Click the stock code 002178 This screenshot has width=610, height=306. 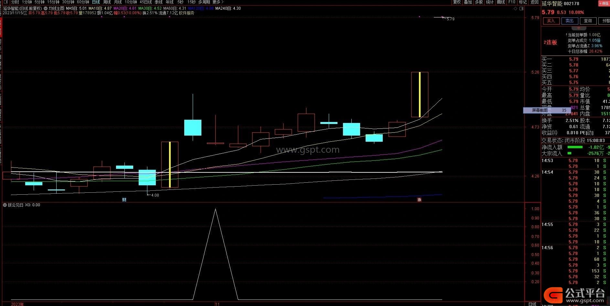tap(572, 4)
